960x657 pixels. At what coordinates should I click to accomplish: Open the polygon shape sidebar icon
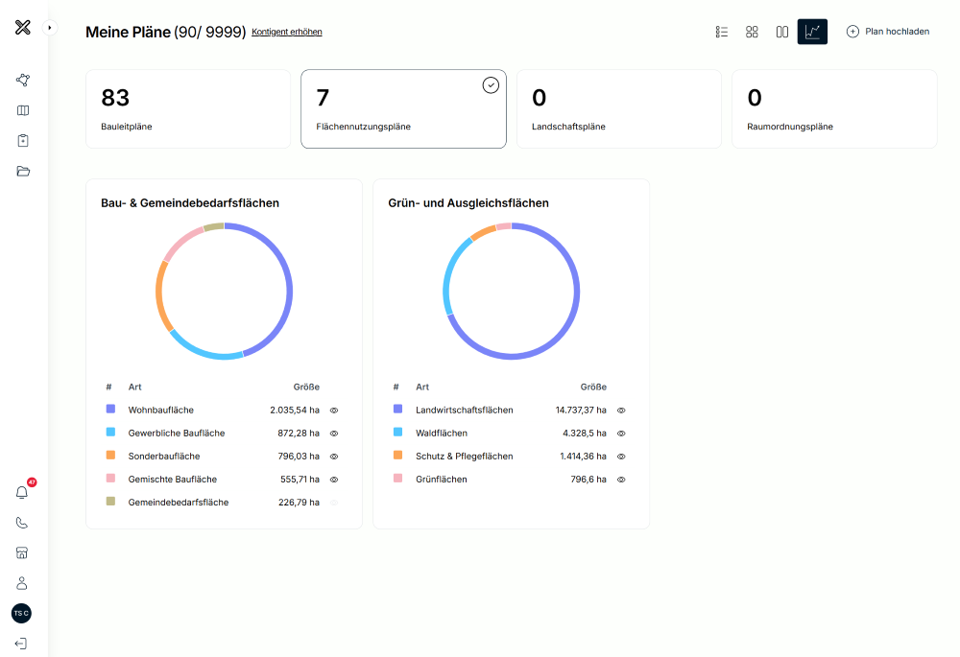point(23,81)
